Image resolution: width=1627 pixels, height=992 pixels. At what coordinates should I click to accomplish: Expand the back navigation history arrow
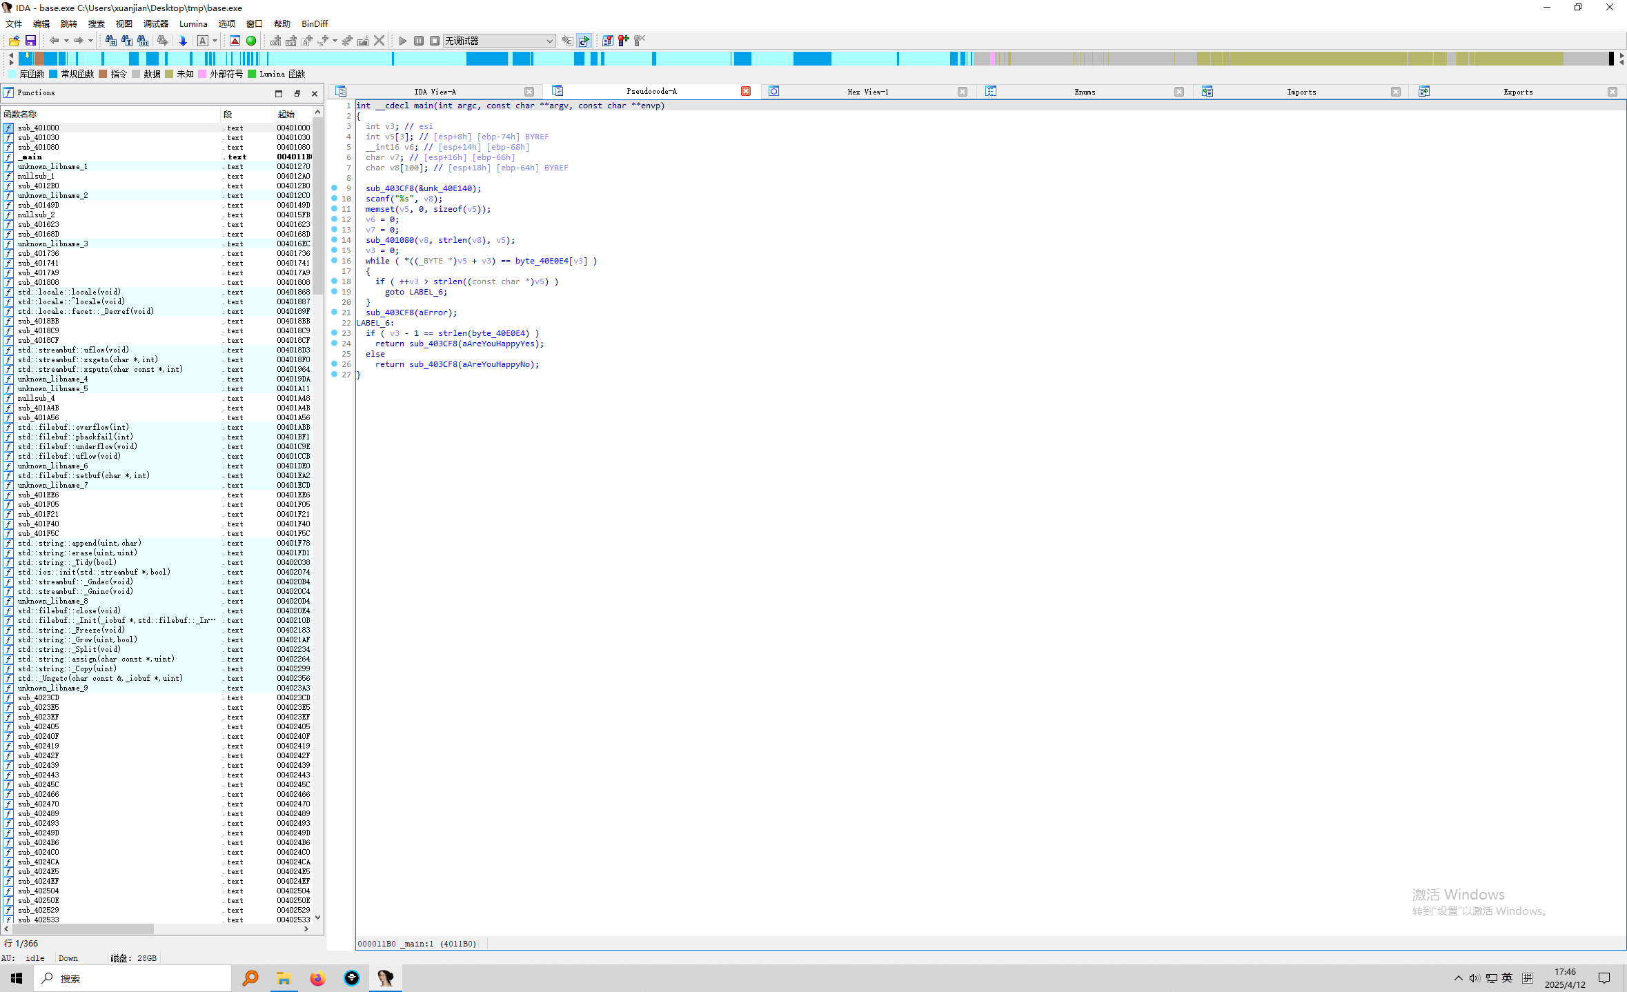point(66,41)
